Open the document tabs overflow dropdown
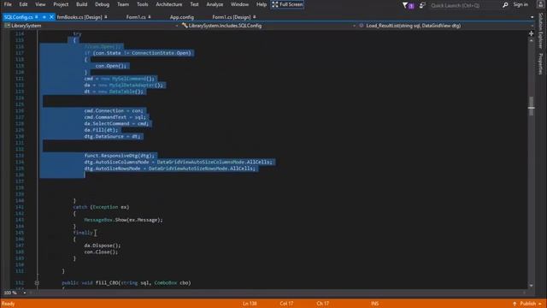The height and width of the screenshot is (308, 547). click(532, 17)
